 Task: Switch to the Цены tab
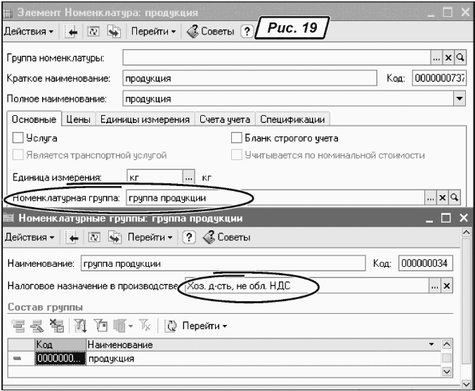pos(79,119)
